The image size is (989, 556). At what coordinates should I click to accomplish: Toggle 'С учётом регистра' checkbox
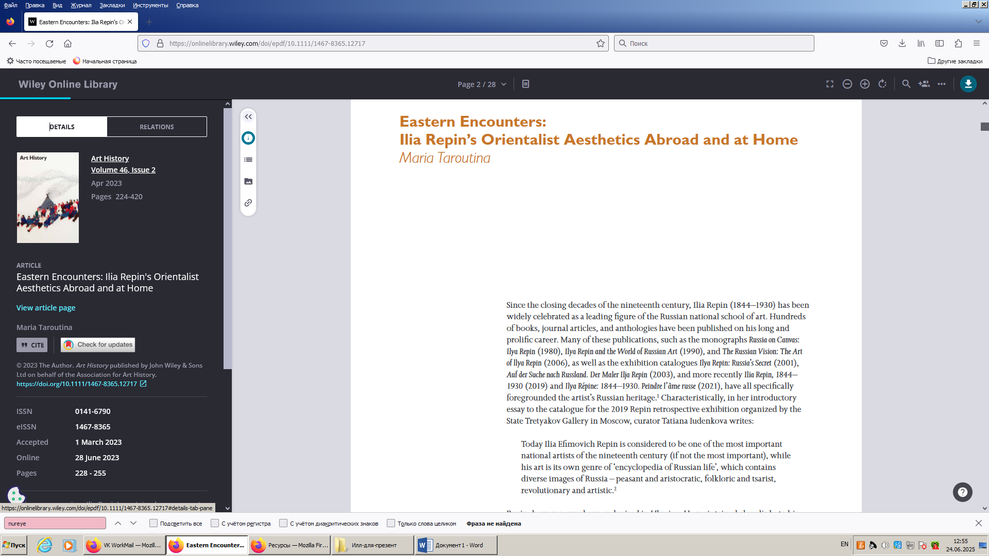(215, 524)
